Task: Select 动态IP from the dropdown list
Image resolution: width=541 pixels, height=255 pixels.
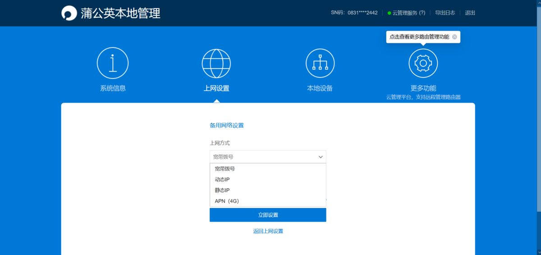Action: point(222,180)
